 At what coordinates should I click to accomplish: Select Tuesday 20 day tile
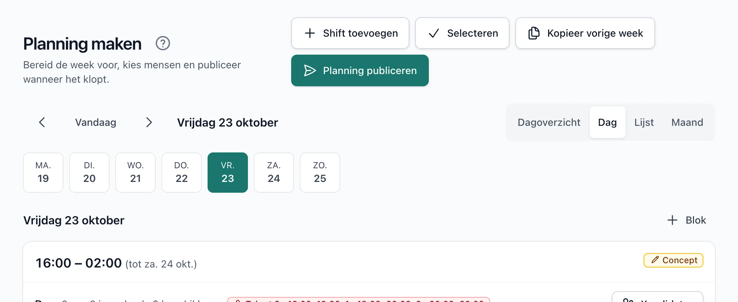89,173
